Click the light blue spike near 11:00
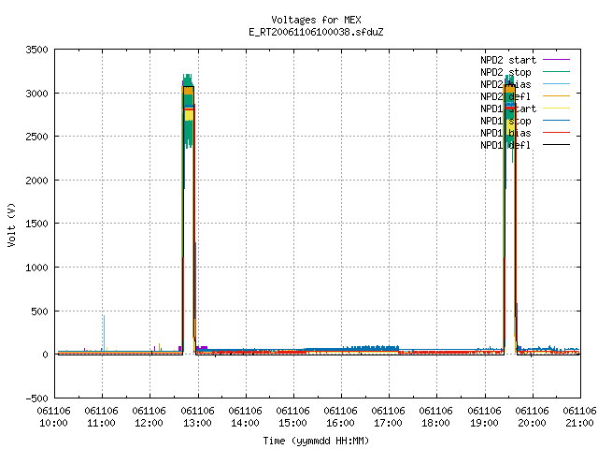Image resolution: width=598 pixels, height=449 pixels. coord(104,333)
